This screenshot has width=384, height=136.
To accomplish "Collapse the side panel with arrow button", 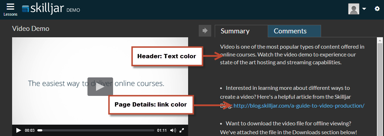I will [x=205, y=31].
